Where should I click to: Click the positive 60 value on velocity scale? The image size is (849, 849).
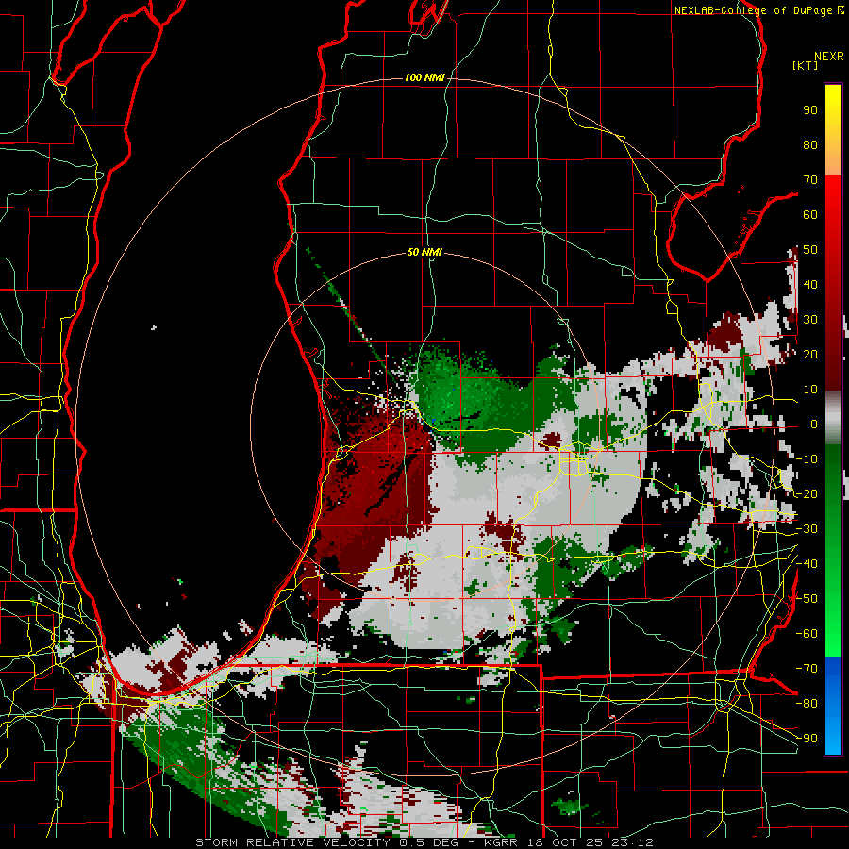pos(810,215)
